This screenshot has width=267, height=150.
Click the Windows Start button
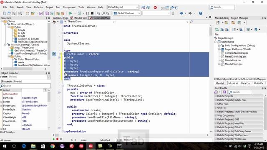coord(5,146)
